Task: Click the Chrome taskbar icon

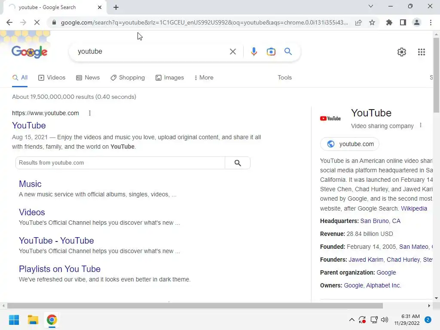Action: point(52,320)
